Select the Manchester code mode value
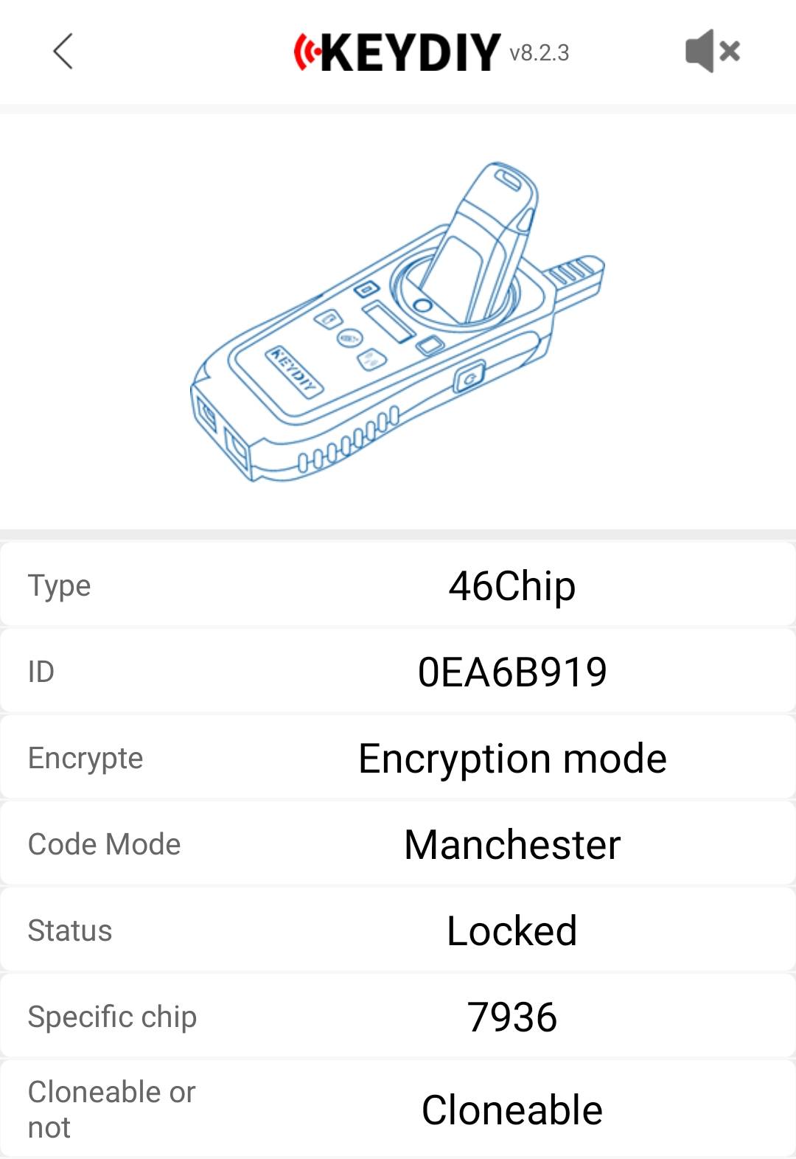Screen dimensions: 796x1159 pos(512,844)
